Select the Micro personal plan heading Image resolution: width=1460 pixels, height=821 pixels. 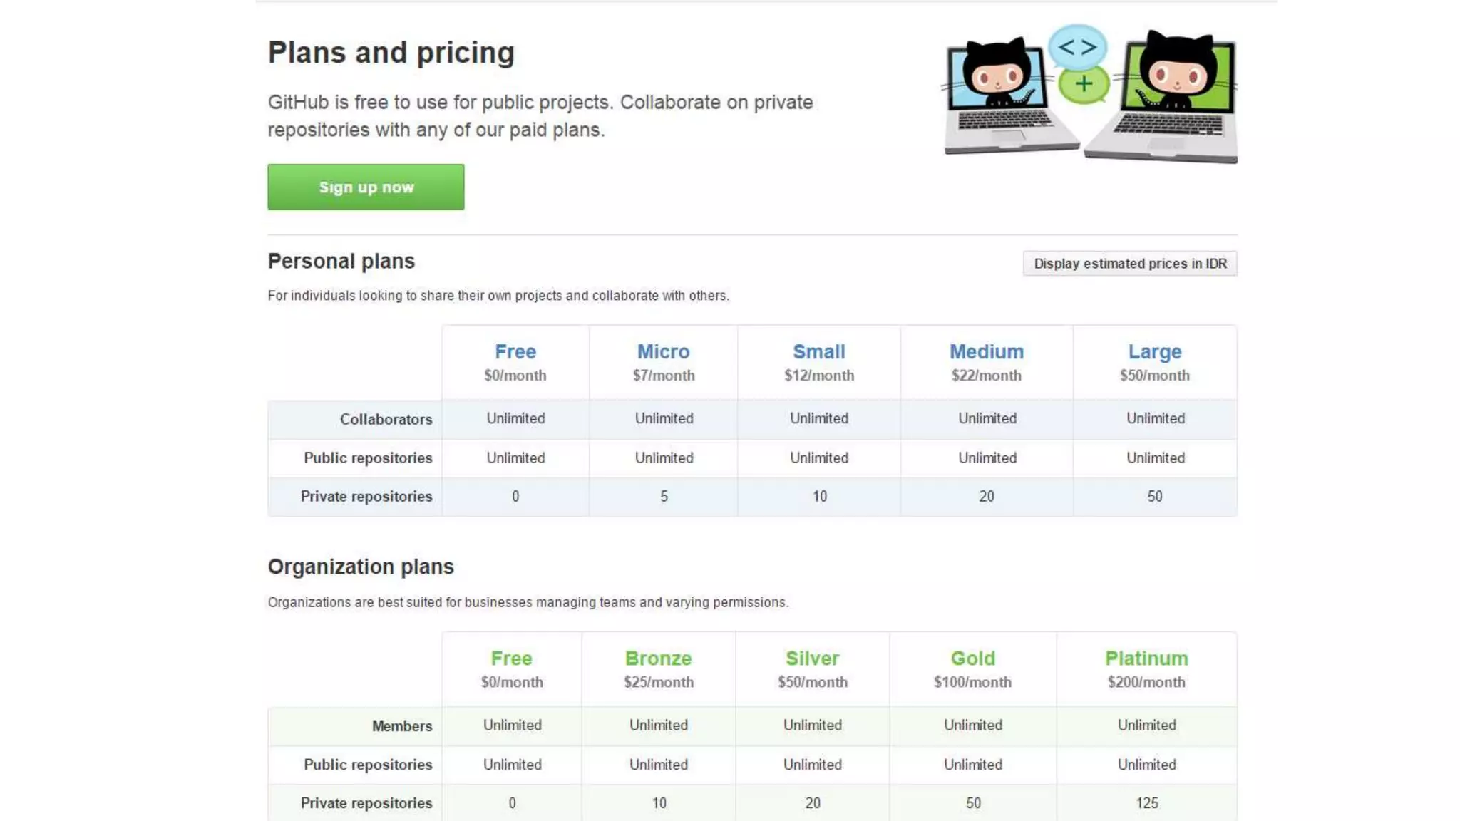(x=663, y=352)
